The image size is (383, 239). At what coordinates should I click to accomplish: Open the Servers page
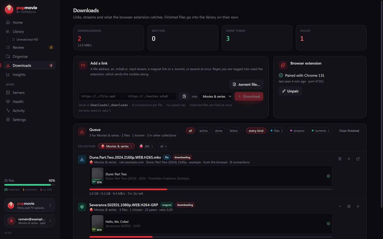30,92
